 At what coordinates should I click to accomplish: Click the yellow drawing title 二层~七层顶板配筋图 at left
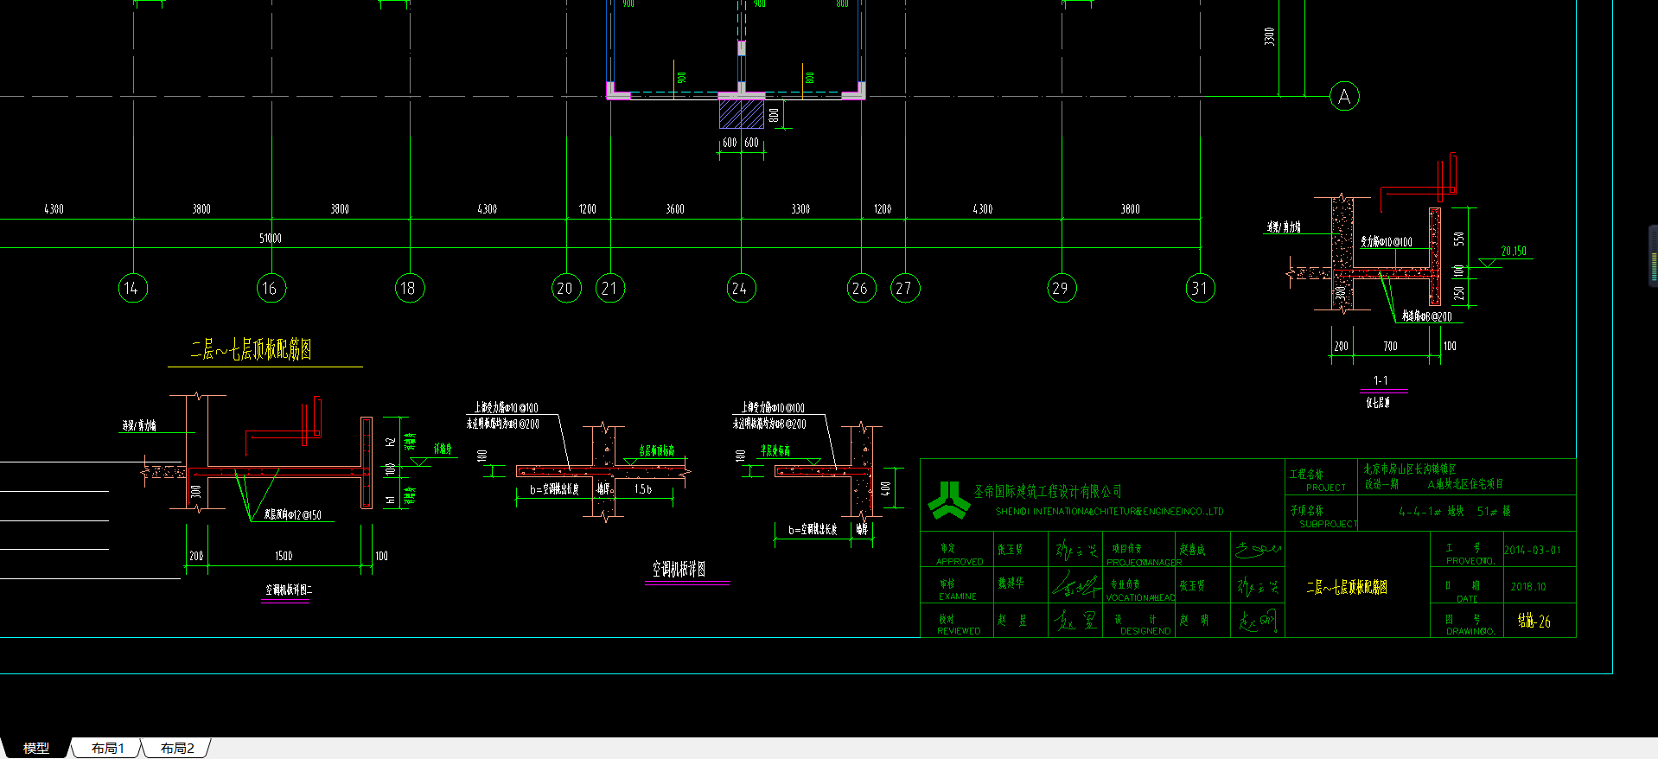(x=252, y=349)
